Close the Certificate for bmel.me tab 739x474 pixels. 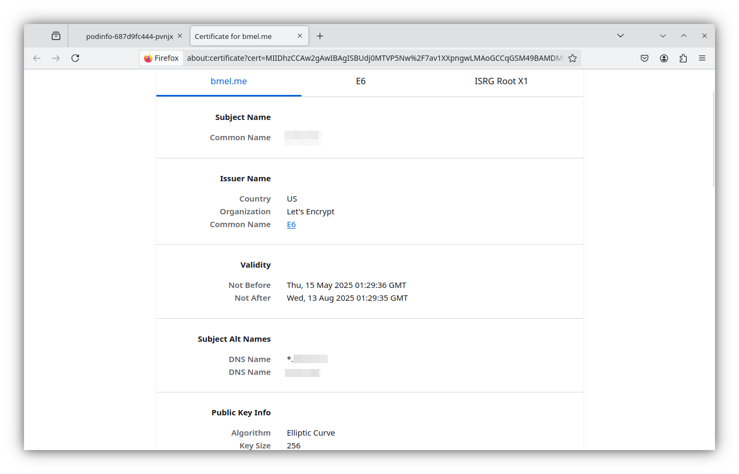[x=300, y=36]
